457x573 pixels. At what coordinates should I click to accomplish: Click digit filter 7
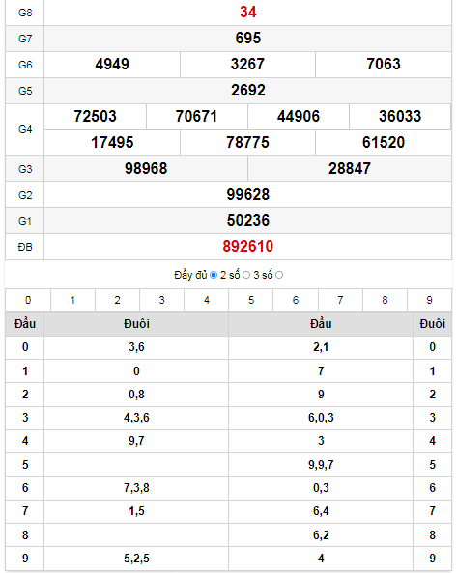point(340,300)
